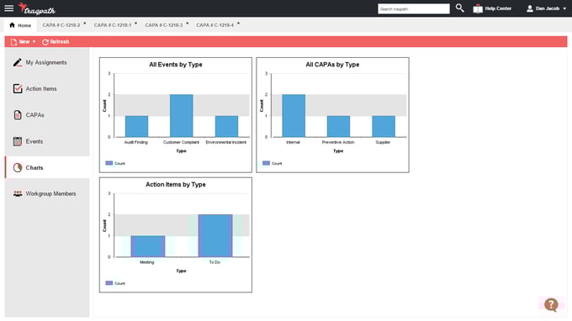
Task: Open the hamburger main menu
Action: coord(8,8)
